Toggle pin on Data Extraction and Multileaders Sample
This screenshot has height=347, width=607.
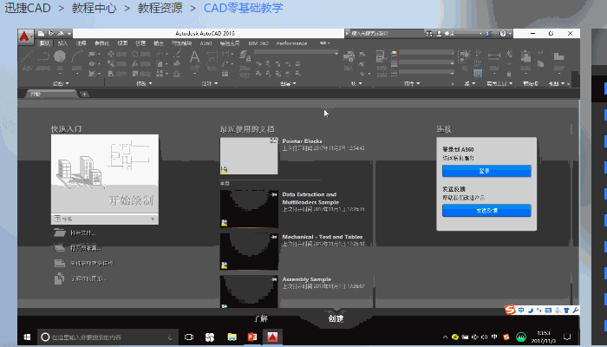coord(274,194)
